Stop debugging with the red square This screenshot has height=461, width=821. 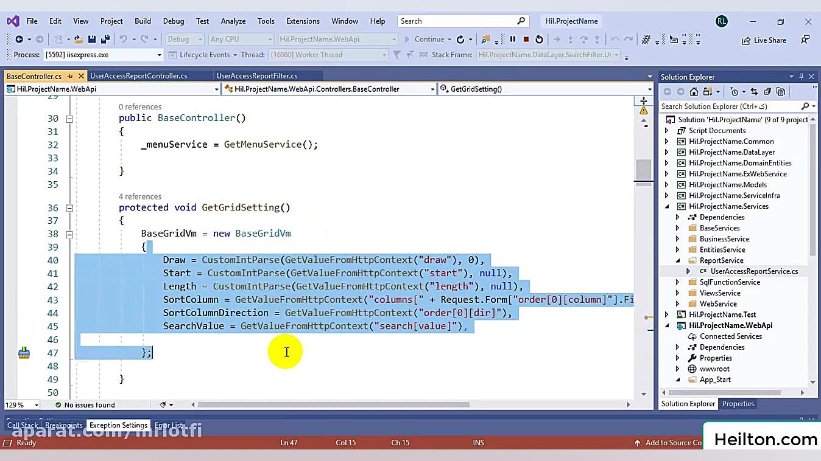(526, 40)
